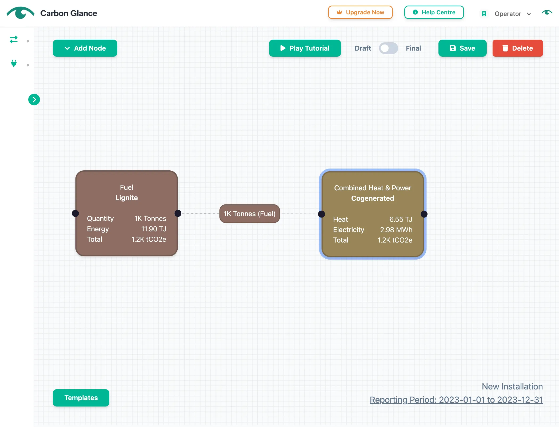Viewport: 559px width, 427px height.
Task: Open the Templates panel
Action: pos(81,398)
